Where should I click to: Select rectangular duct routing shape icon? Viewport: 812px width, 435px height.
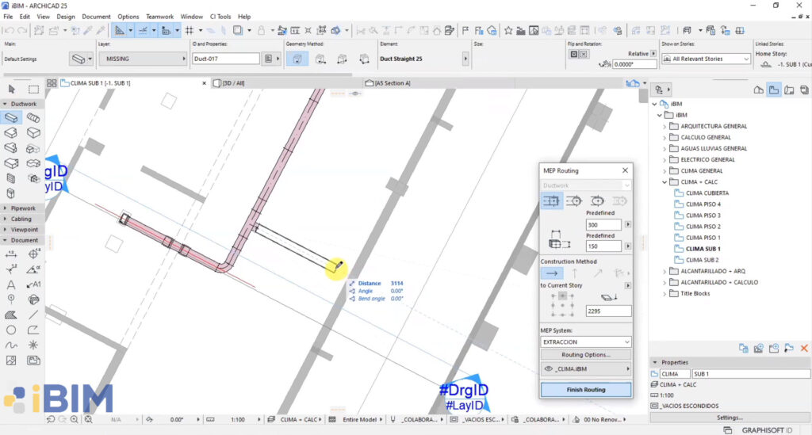tap(552, 200)
